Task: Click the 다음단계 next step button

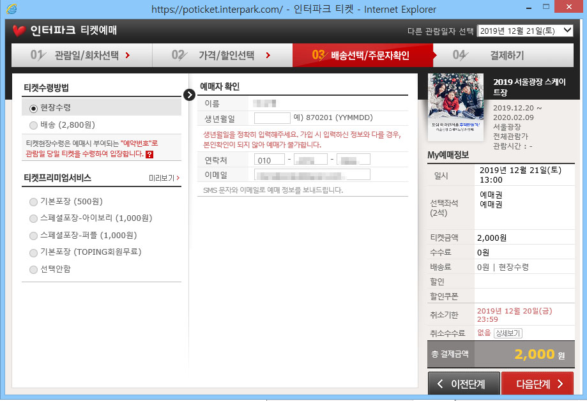Action: coord(537,383)
